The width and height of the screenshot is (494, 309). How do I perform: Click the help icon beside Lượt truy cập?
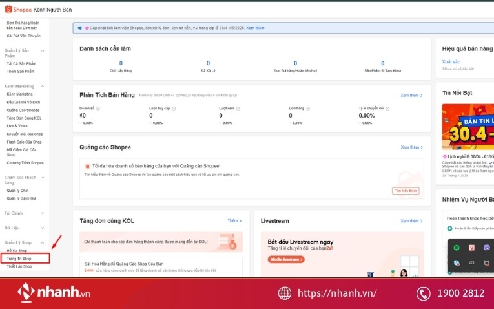point(174,108)
